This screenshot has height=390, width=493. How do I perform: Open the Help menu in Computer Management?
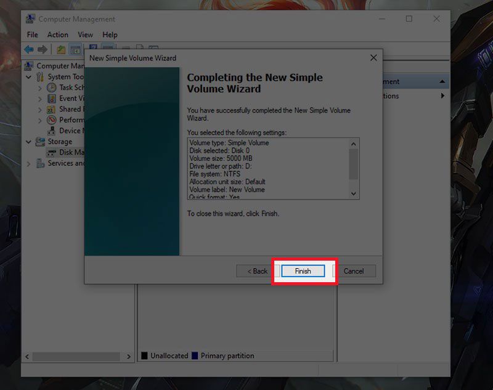(110, 35)
